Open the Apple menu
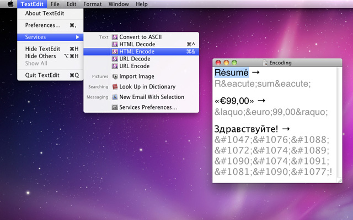The image size is (353, 220). point(10,4)
